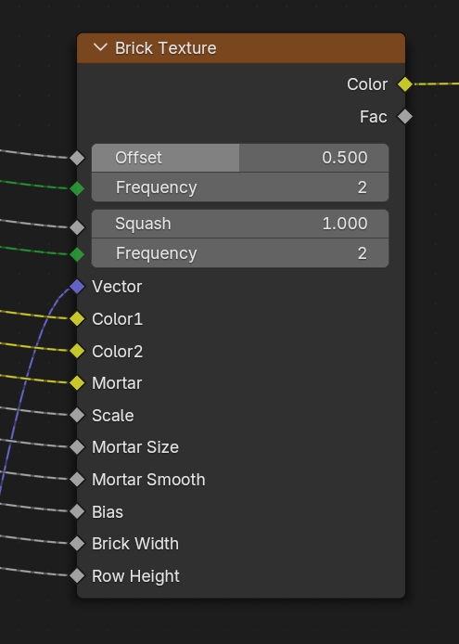Viewport: 459px width, 644px height.
Task: Click the Frequency field under Squash
Action: tap(240, 253)
